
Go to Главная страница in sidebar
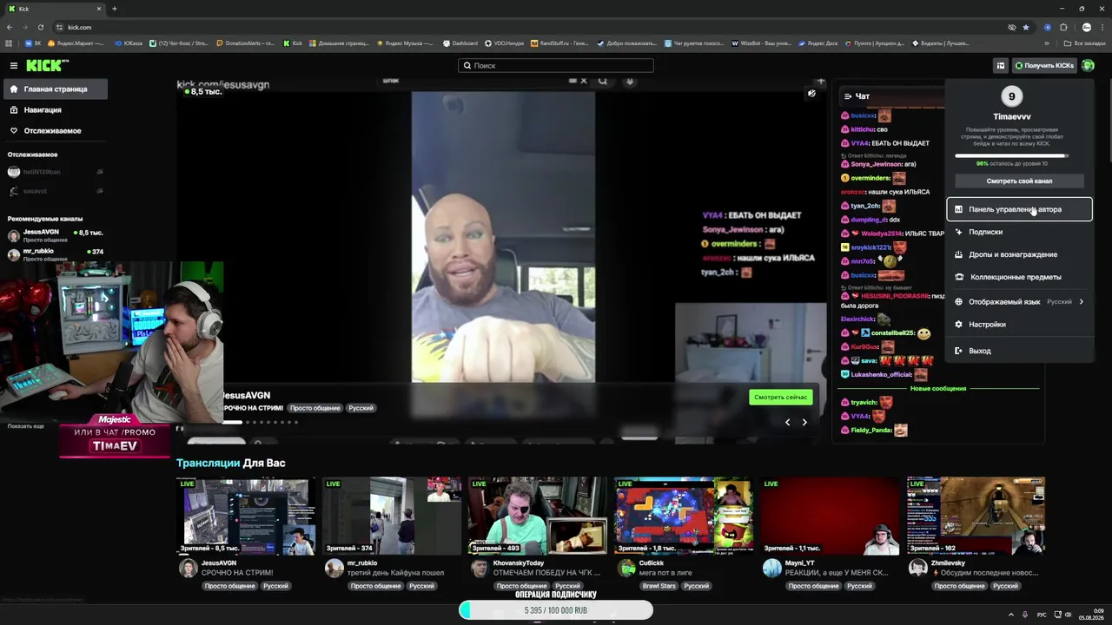coord(54,89)
